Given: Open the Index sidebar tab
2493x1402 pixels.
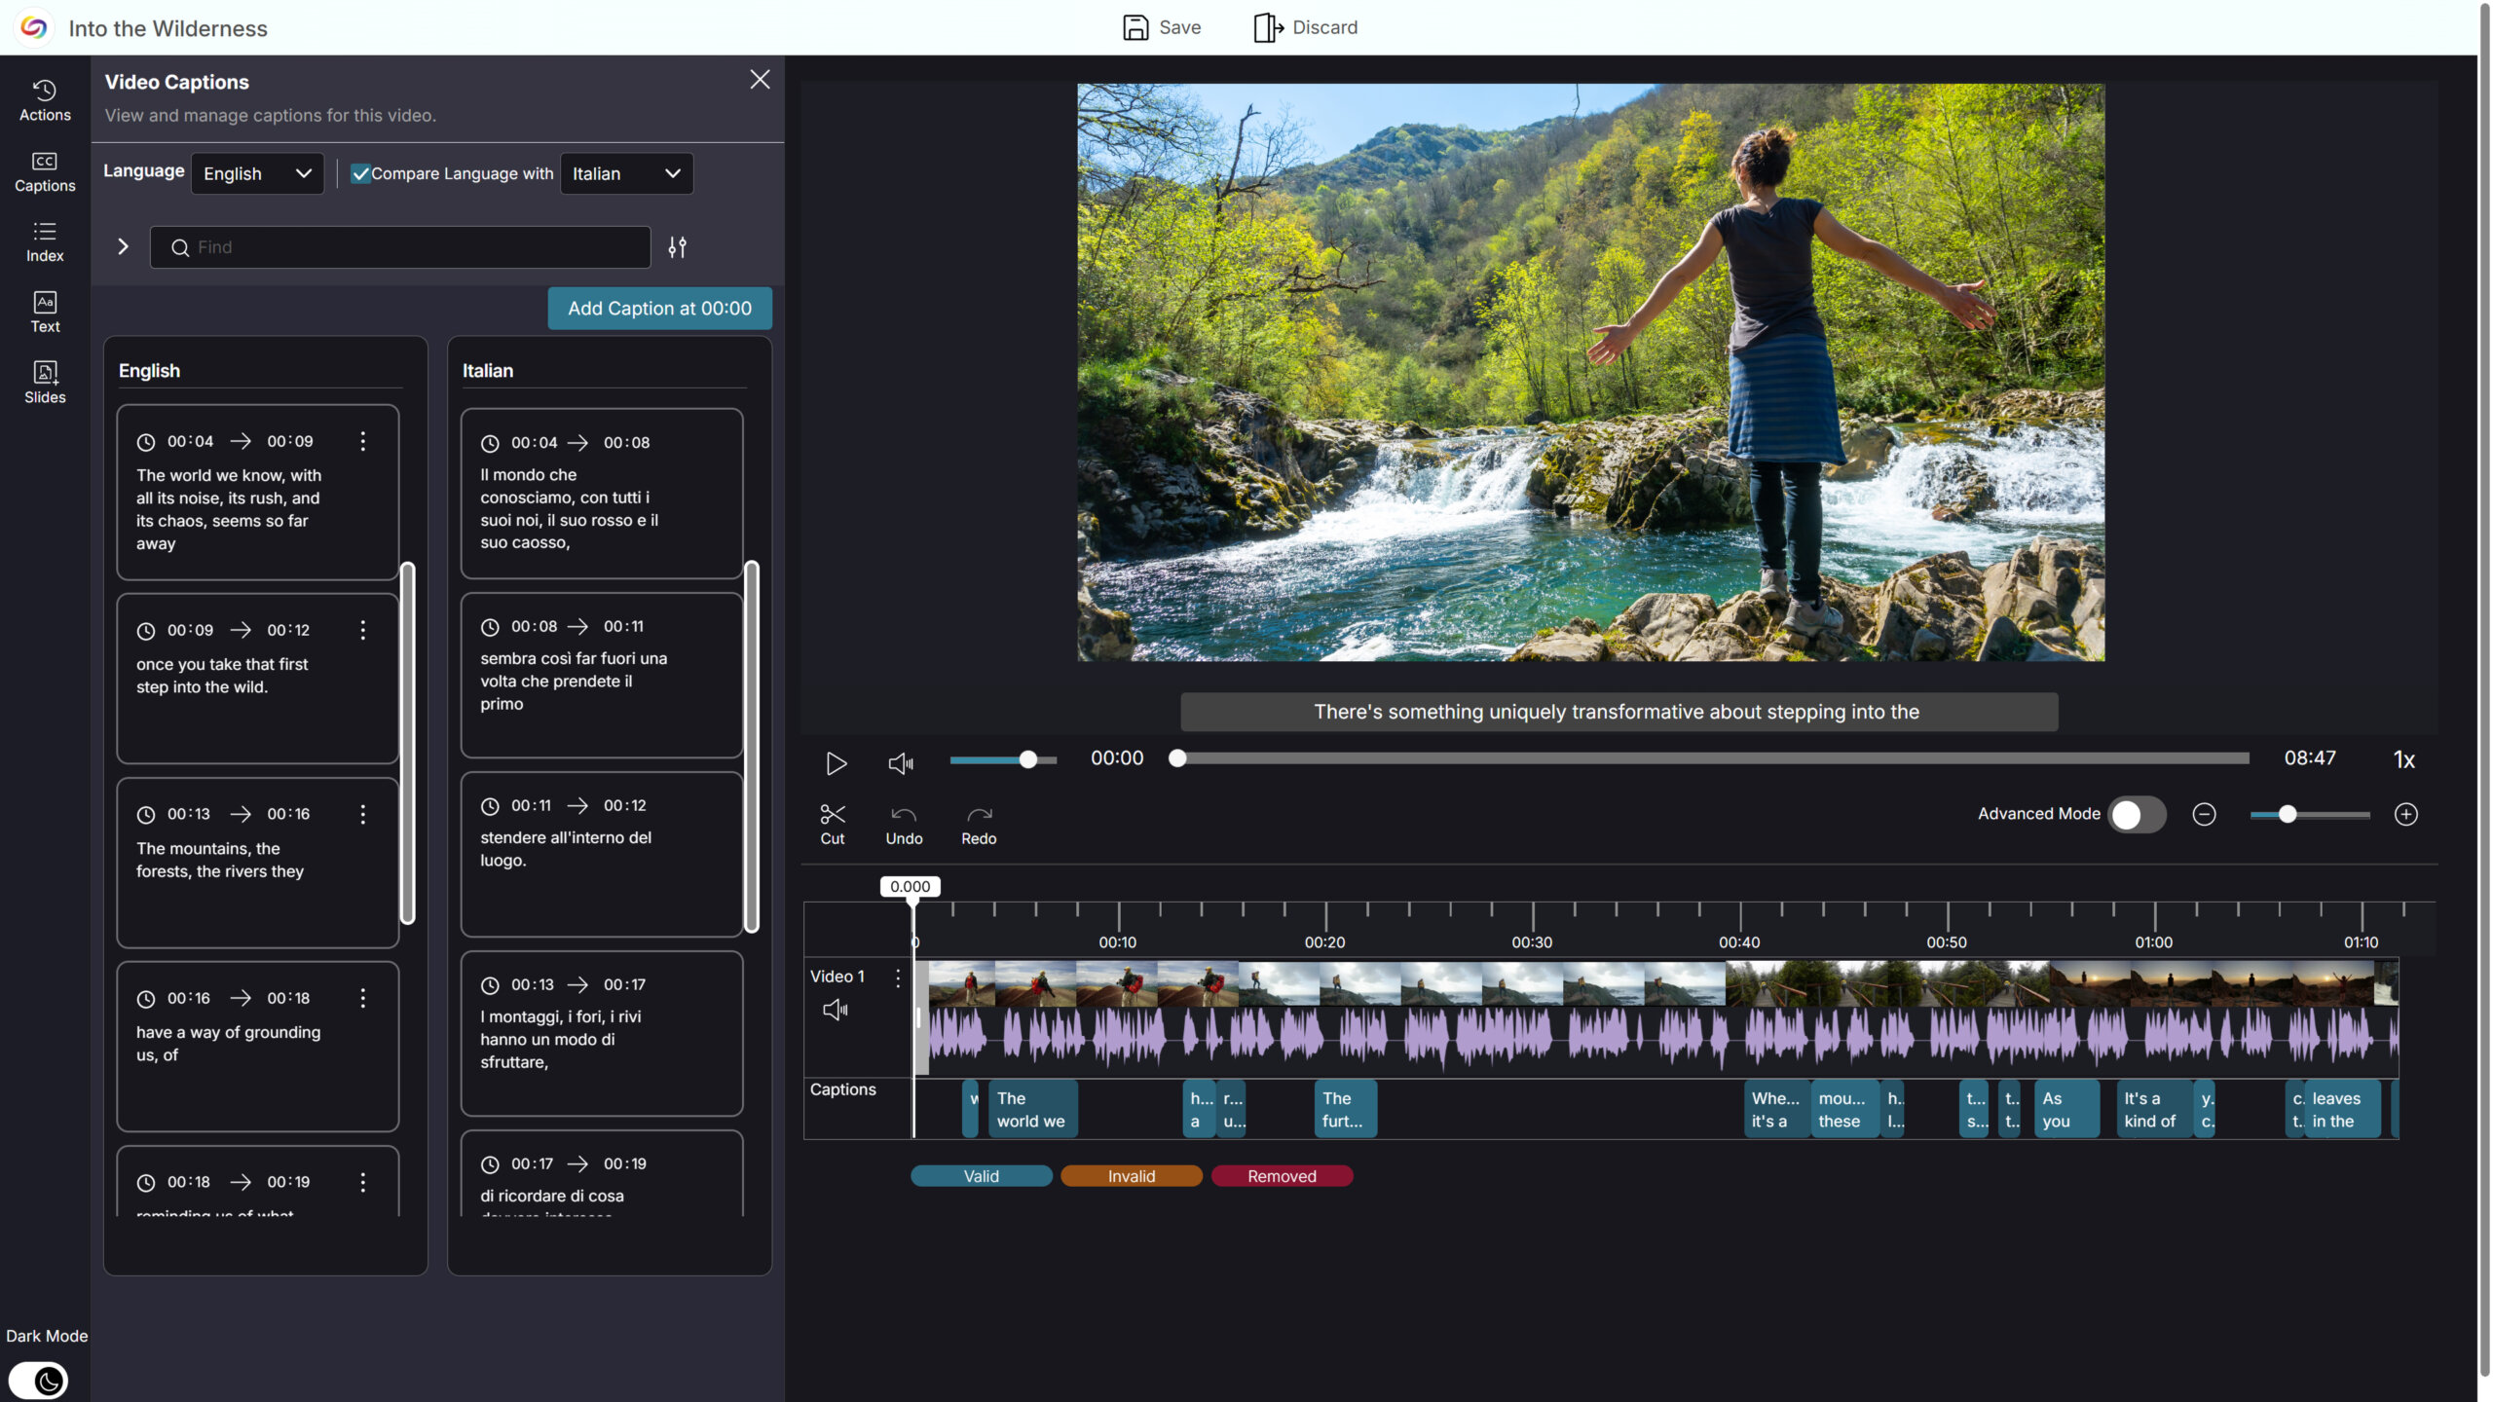Looking at the screenshot, I should 45,241.
